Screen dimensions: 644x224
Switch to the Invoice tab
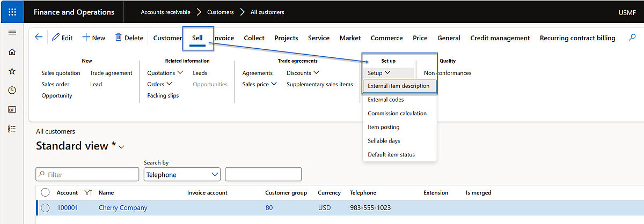[x=225, y=38]
